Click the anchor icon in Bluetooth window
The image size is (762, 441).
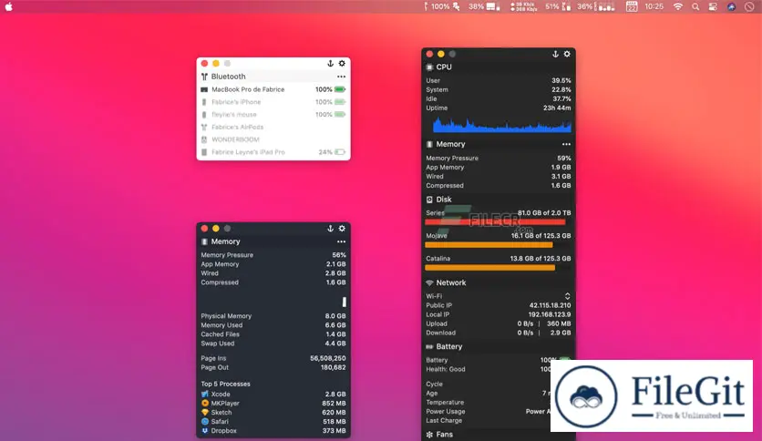pos(330,64)
